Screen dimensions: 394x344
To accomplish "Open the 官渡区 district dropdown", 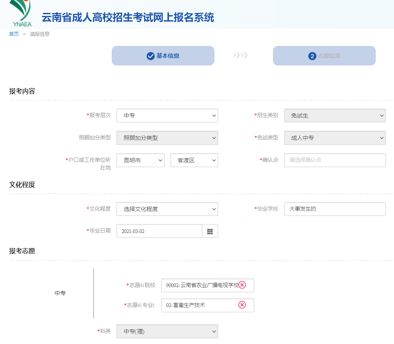I will (194, 160).
